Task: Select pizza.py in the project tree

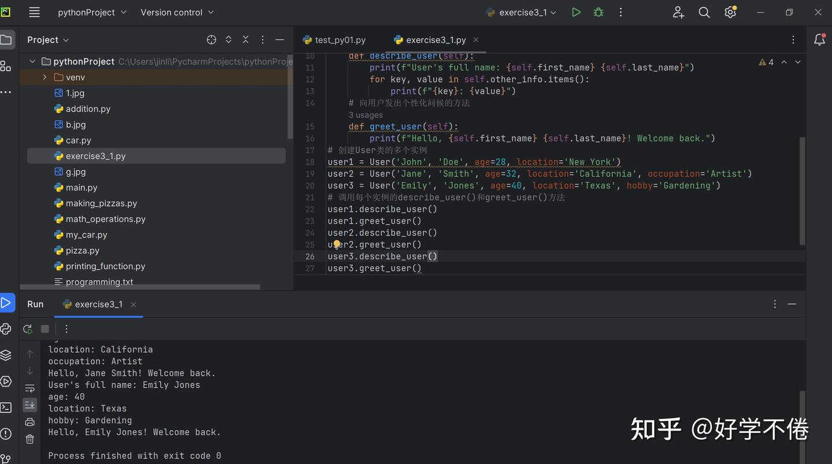Action: 76,250
